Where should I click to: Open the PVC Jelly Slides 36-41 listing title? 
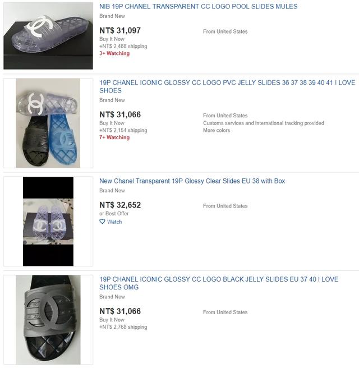pyautogui.click(x=227, y=82)
